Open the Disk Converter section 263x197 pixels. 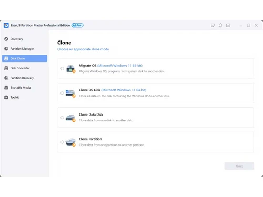pos(25,68)
